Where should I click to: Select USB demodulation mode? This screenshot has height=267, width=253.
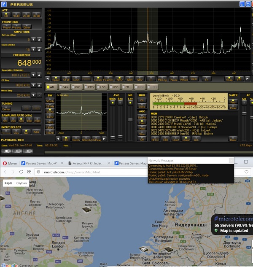[x=115, y=87]
